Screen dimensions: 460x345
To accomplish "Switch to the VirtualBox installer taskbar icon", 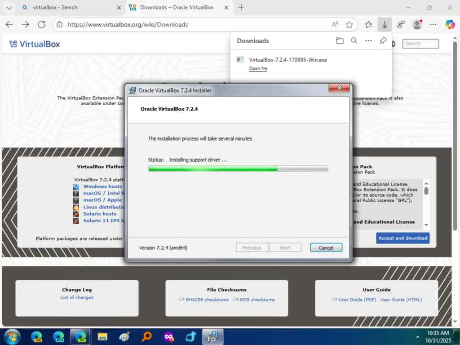I will 212,337.
